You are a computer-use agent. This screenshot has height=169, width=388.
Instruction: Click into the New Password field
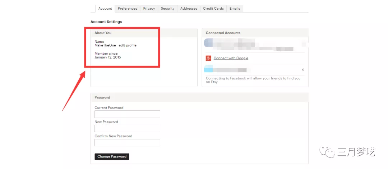128,128
